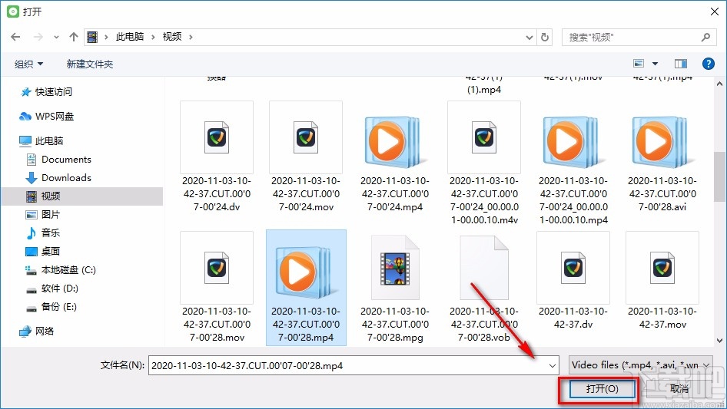Create a new folder with 新建文件夹
Screen dimensions: 727x409
point(89,64)
